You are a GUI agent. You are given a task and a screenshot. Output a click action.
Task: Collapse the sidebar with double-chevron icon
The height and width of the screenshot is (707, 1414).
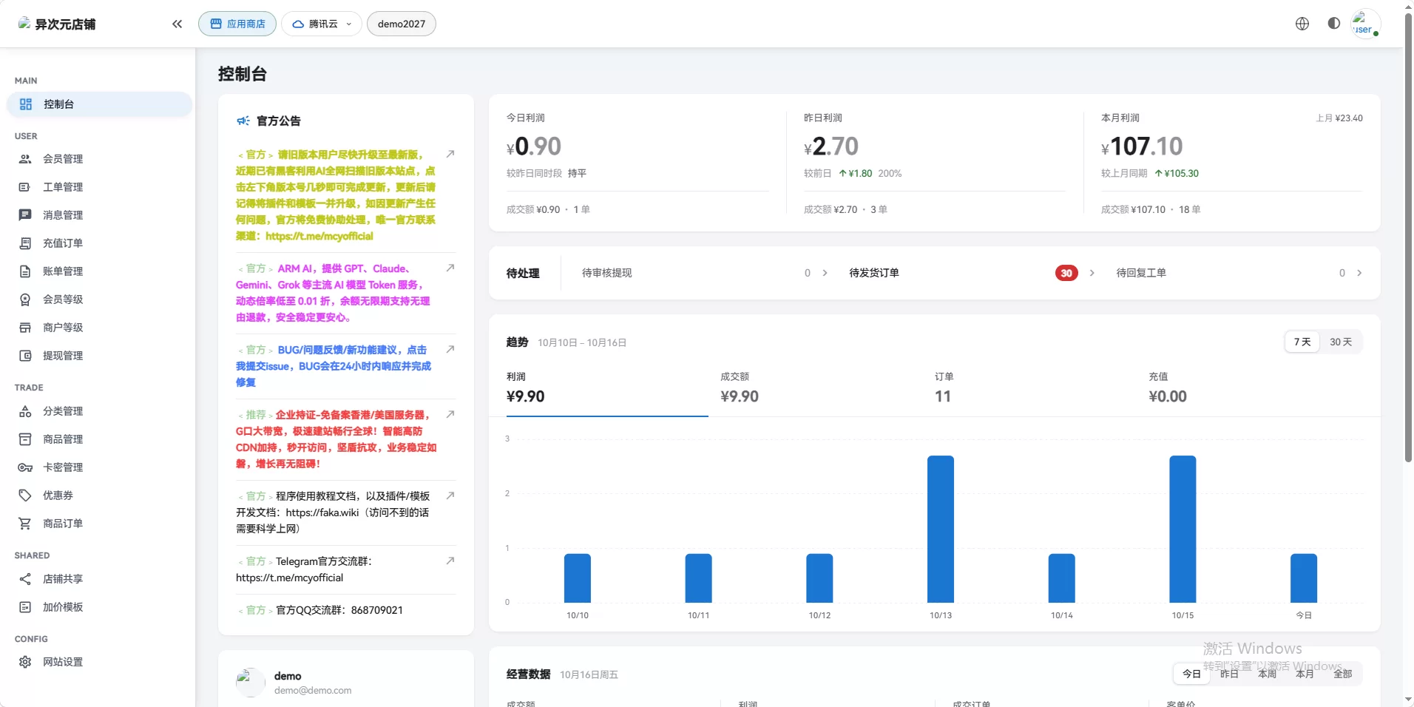(177, 24)
